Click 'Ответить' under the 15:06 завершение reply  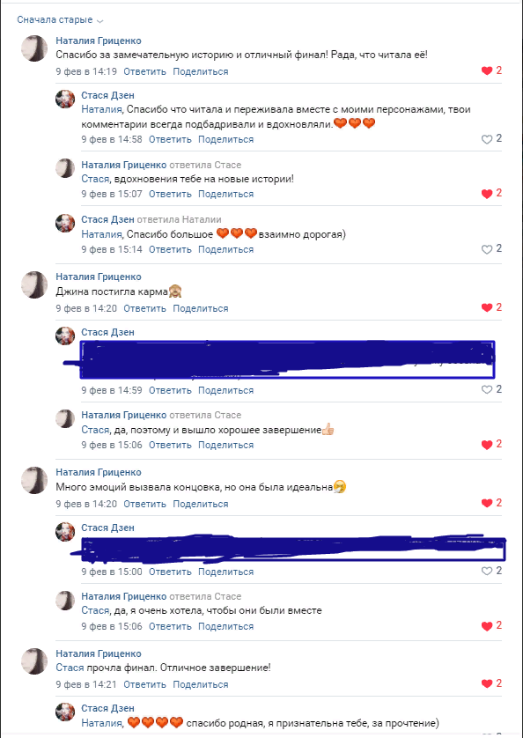(x=170, y=445)
